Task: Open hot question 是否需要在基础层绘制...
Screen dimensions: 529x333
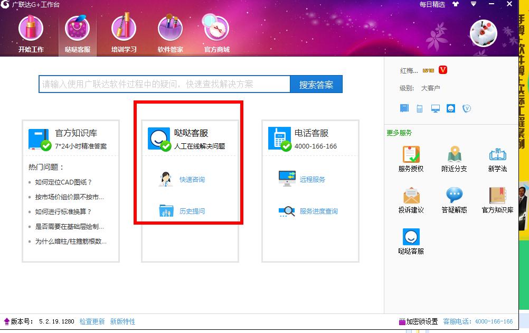Action: click(70, 227)
